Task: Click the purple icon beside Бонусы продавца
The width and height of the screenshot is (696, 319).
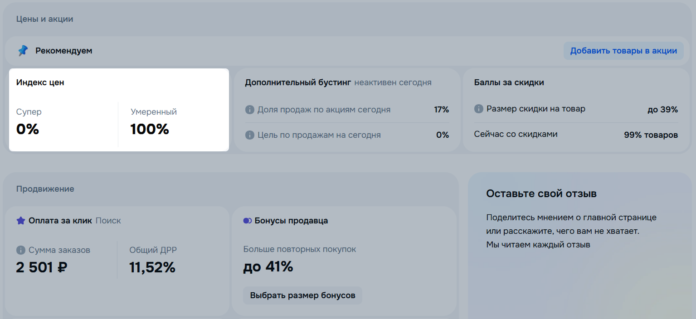Action: (247, 221)
